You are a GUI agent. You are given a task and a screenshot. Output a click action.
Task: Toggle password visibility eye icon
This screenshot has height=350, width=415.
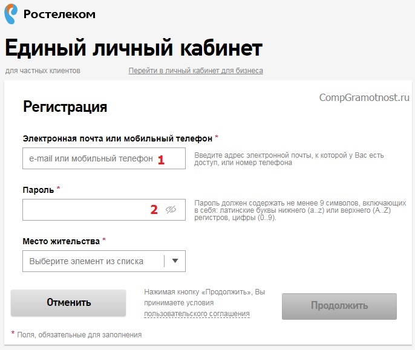point(171,210)
